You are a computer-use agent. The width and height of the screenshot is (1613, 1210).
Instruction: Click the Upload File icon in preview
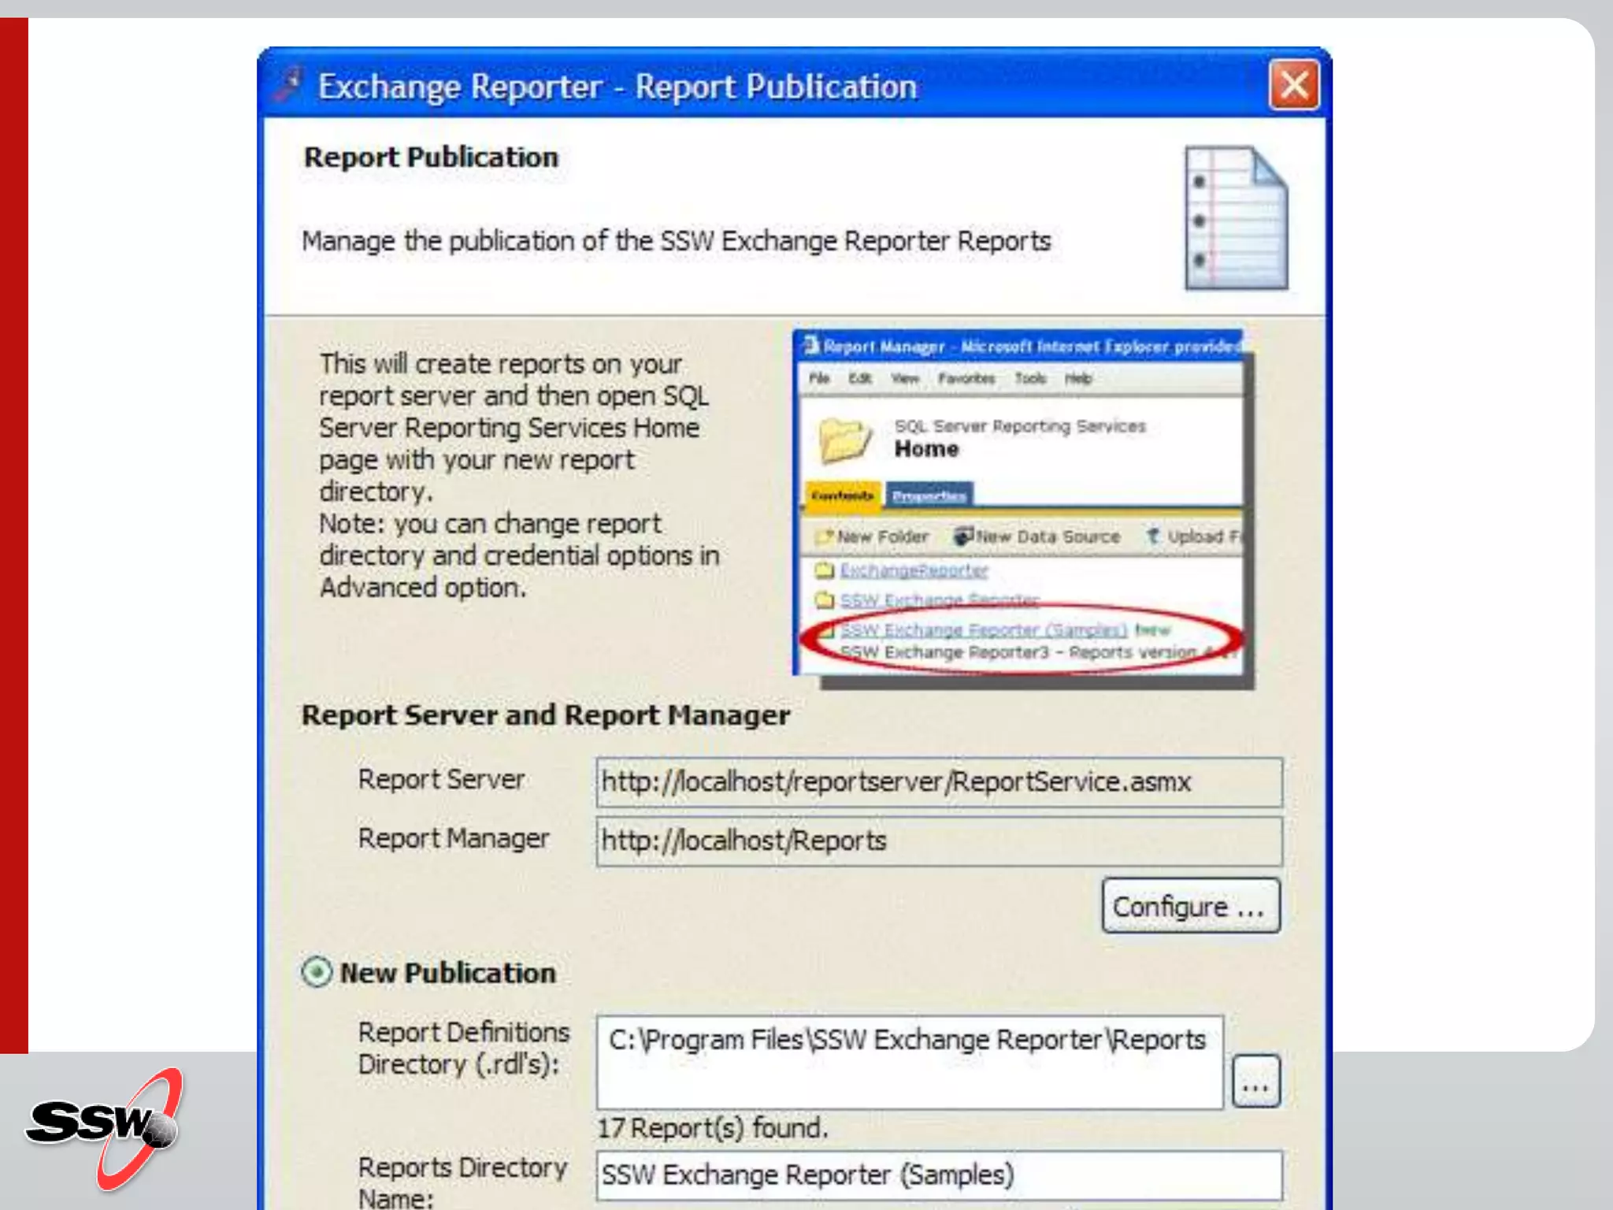(1153, 536)
